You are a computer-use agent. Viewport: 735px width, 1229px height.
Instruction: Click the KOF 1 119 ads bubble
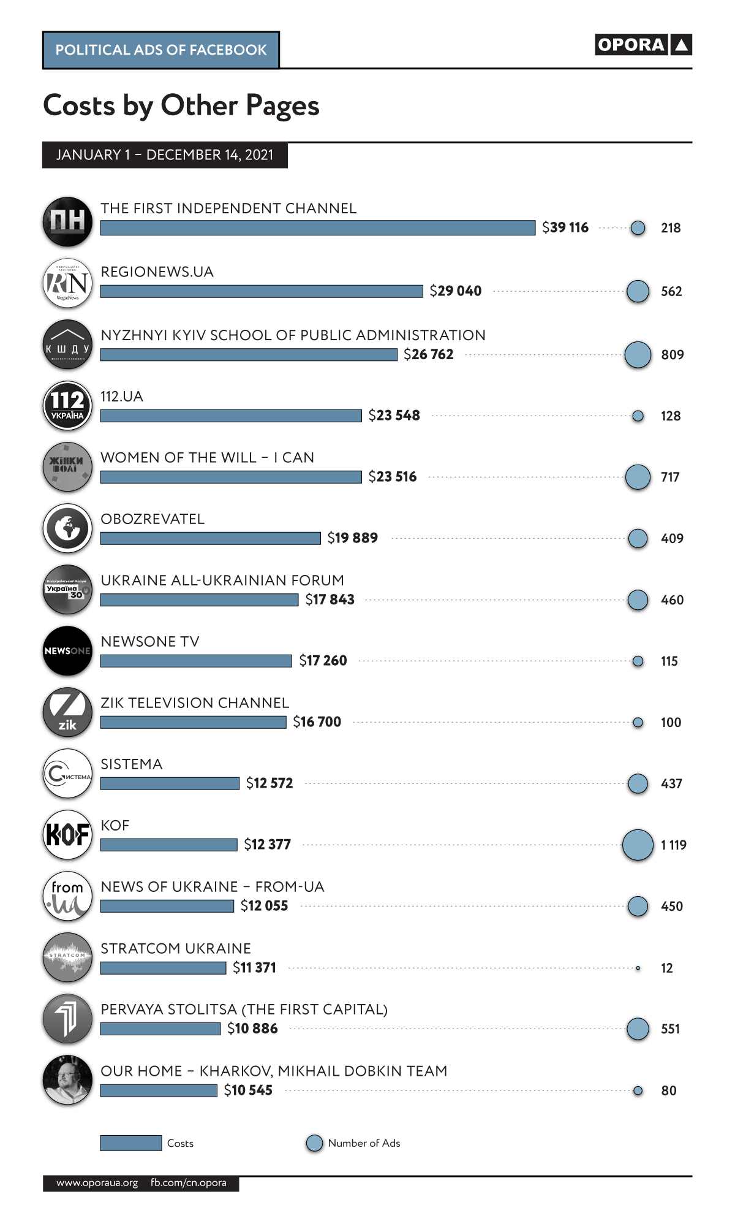pos(638,845)
